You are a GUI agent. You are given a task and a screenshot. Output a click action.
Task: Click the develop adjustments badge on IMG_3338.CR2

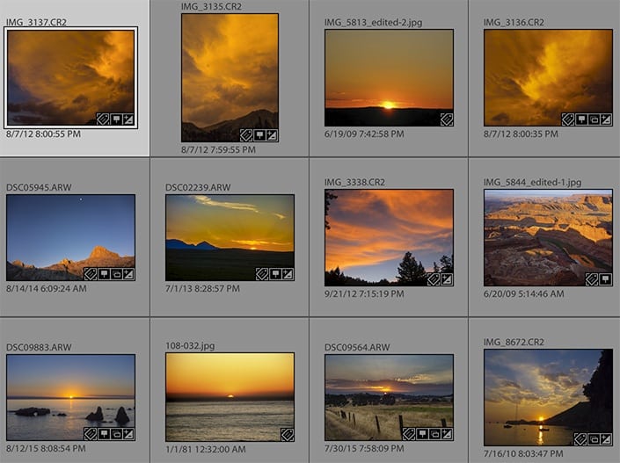pos(447,279)
